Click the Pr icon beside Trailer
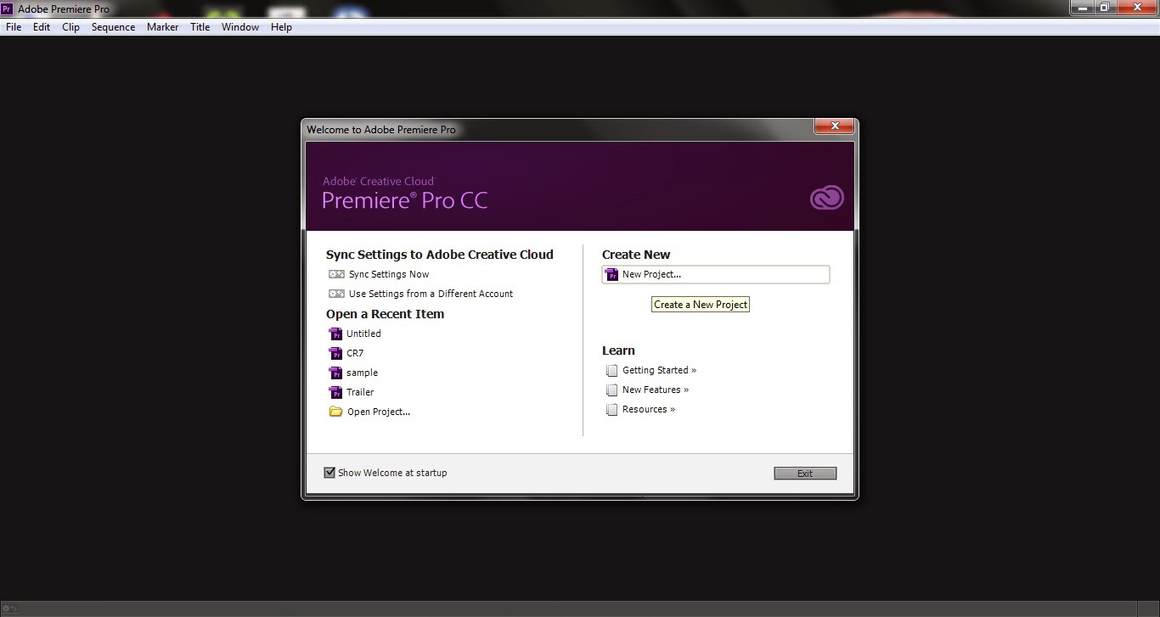 pyautogui.click(x=335, y=392)
